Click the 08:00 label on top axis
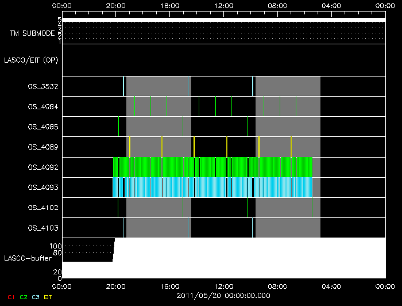The image size is (402, 306). [277, 6]
